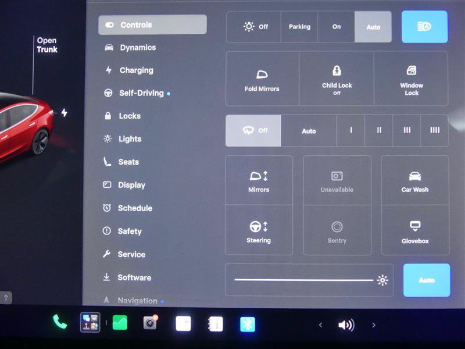Tap the Fold Mirrors icon
The height and width of the screenshot is (349, 465).
(x=262, y=74)
